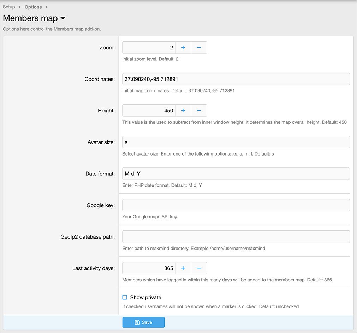Image resolution: width=357 pixels, height=333 pixels.
Task: Select the Date format input box
Action: 236,174
